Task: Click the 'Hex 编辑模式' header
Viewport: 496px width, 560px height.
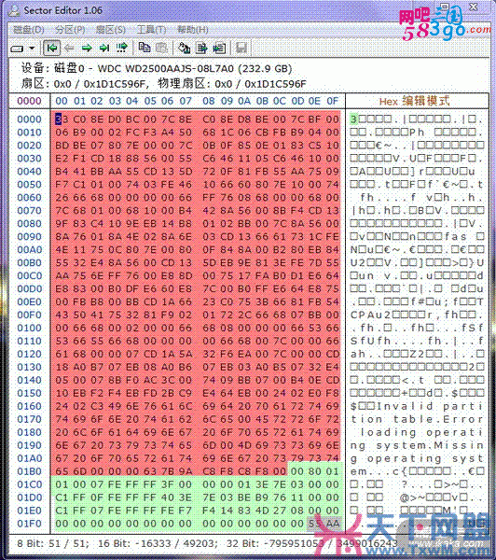Action: 414,101
